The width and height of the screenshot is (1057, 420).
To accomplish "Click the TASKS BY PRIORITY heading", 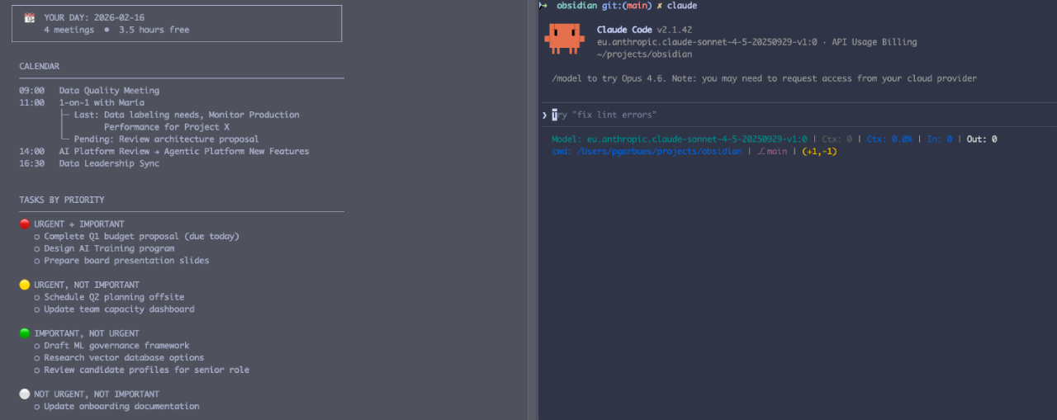I will pyautogui.click(x=62, y=200).
